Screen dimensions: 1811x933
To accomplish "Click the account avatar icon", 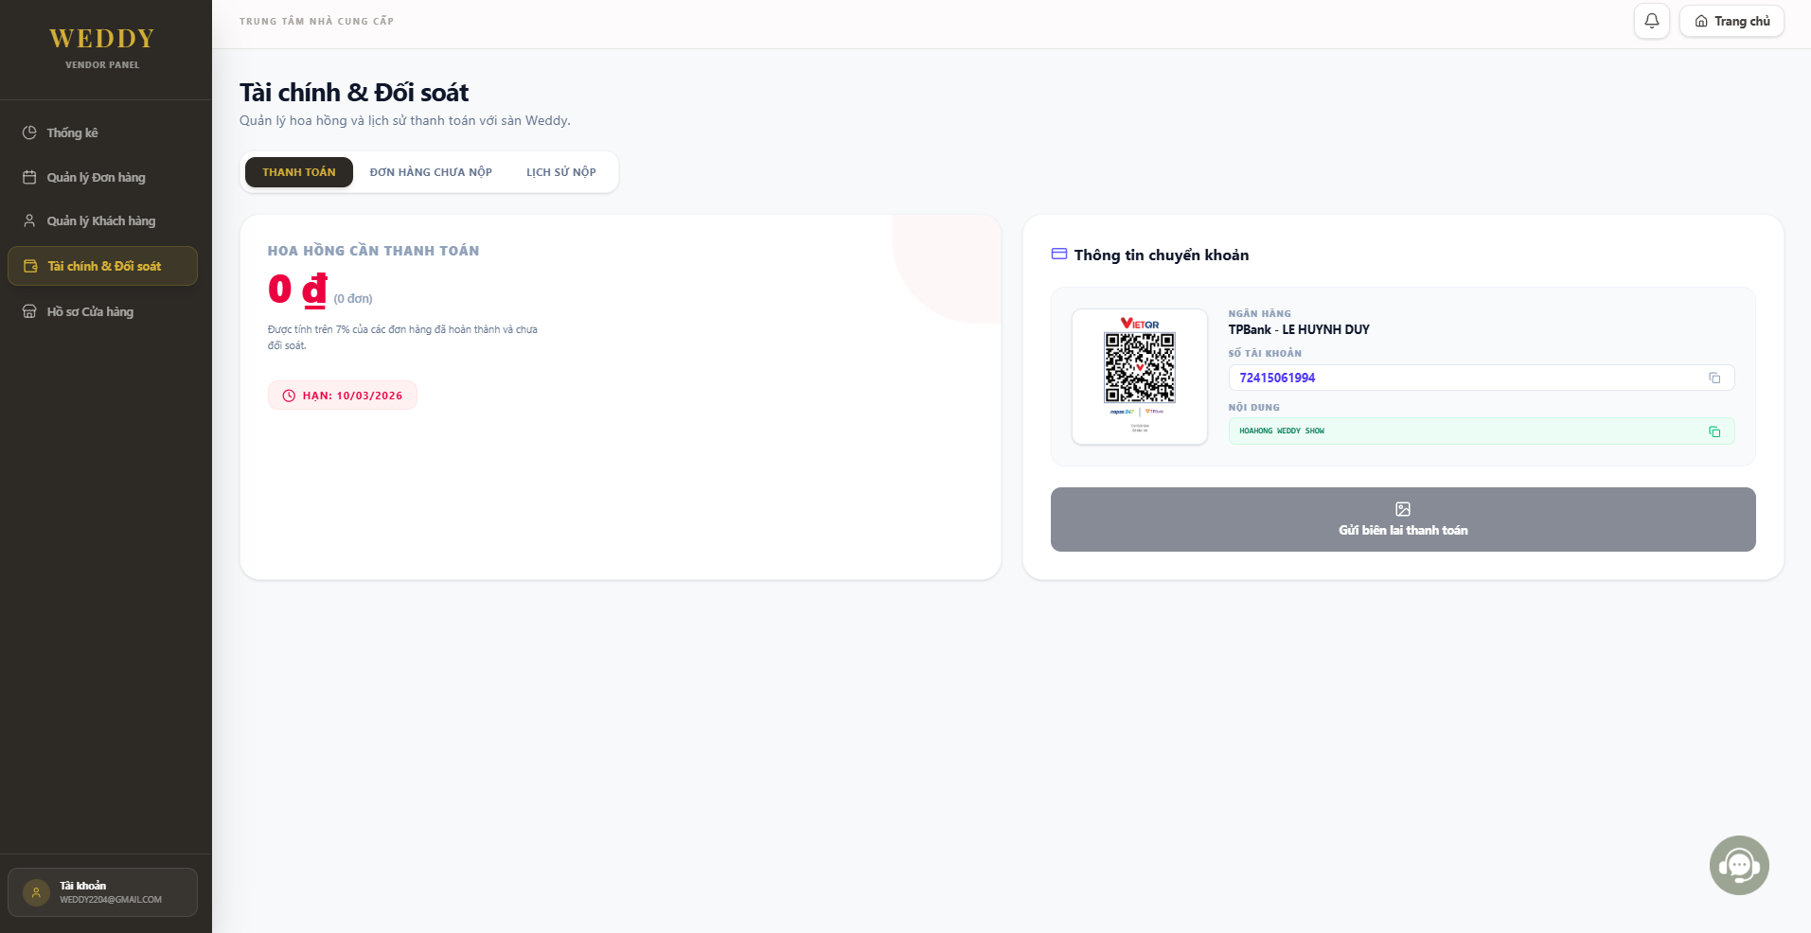I will click(36, 892).
